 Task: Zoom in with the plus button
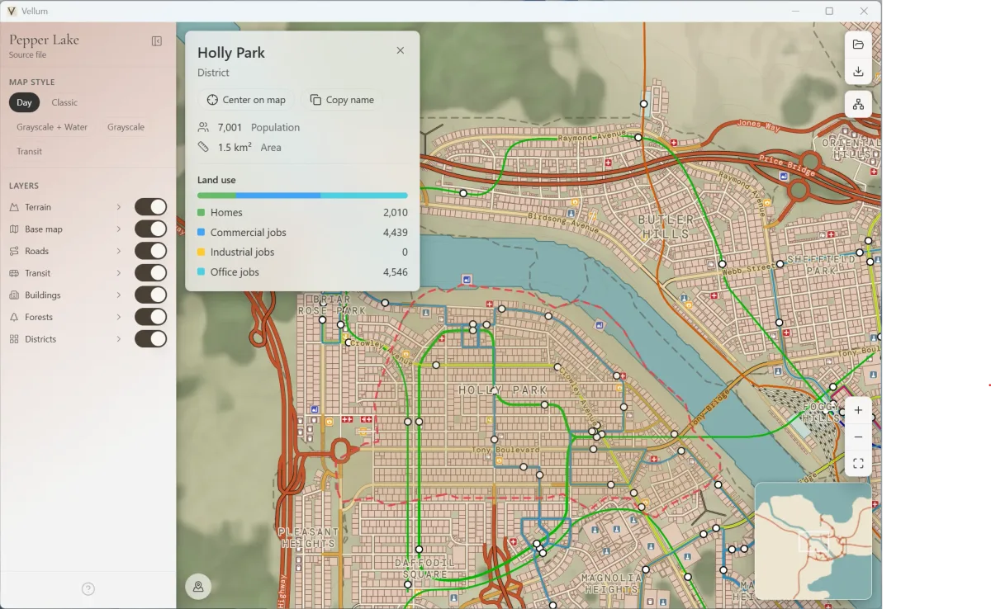(x=858, y=410)
